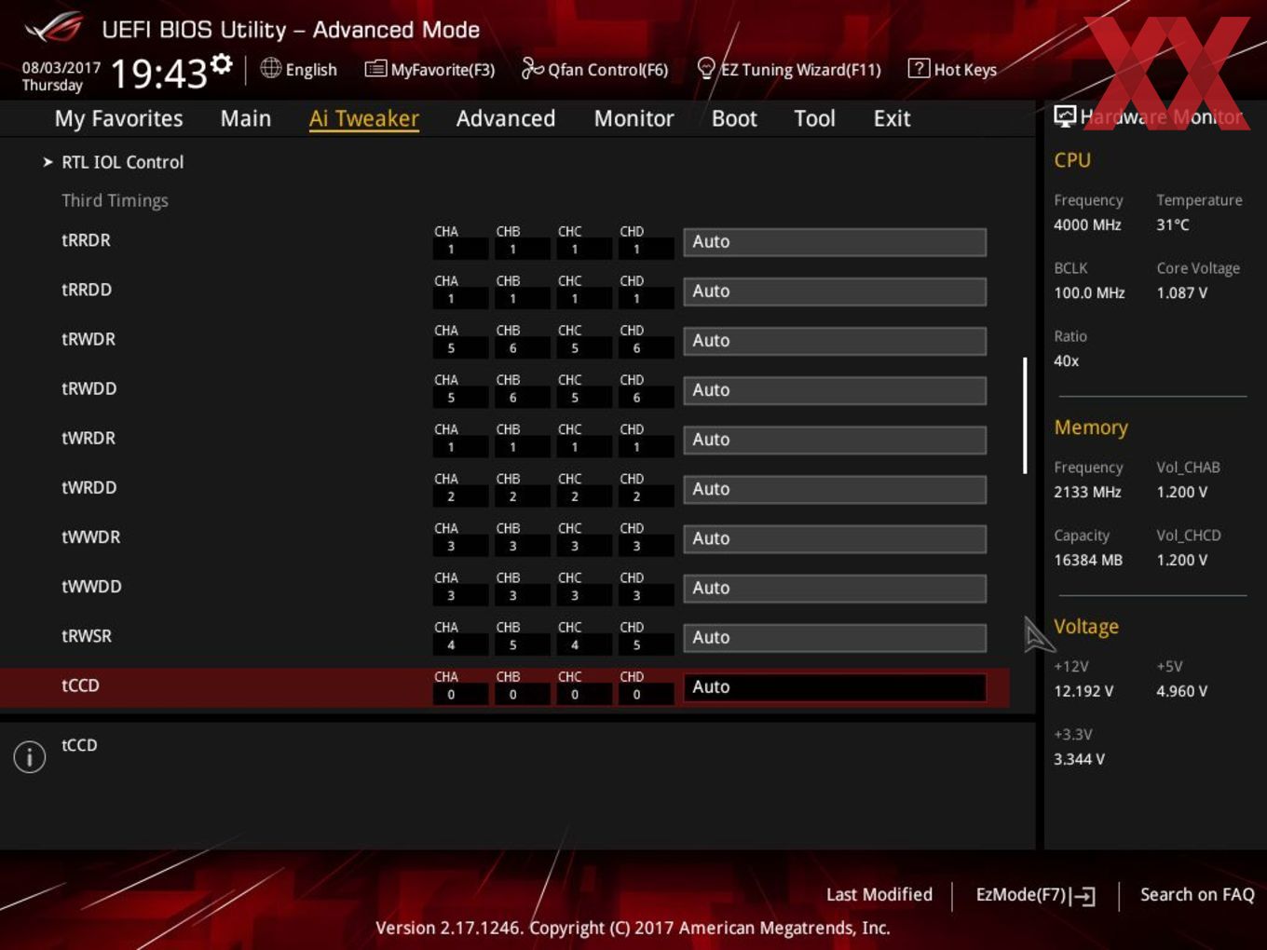Open the tRWDR Auto value field

[835, 341]
